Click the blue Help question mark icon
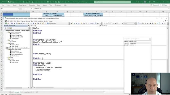Image resolution: width=170 pixels, height=95 pixels. coord(48,23)
